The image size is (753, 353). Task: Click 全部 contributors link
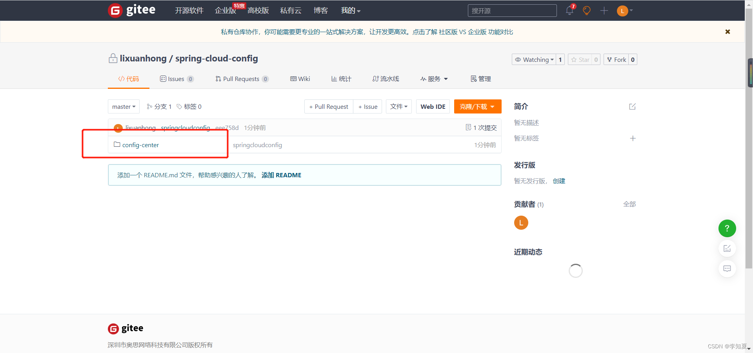629,204
